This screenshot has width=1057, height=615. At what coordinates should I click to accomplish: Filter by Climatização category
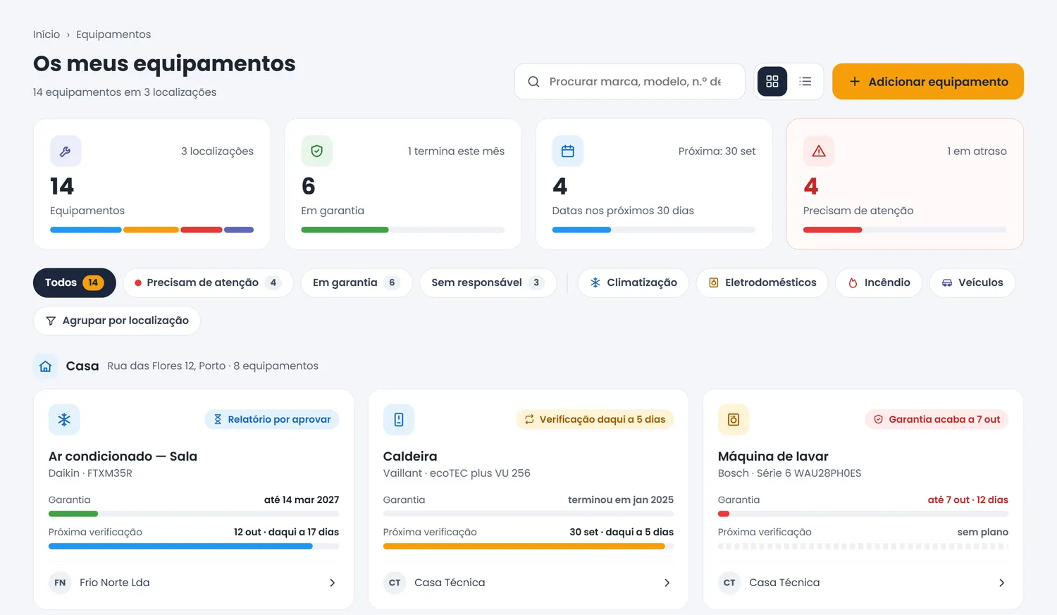[633, 282]
